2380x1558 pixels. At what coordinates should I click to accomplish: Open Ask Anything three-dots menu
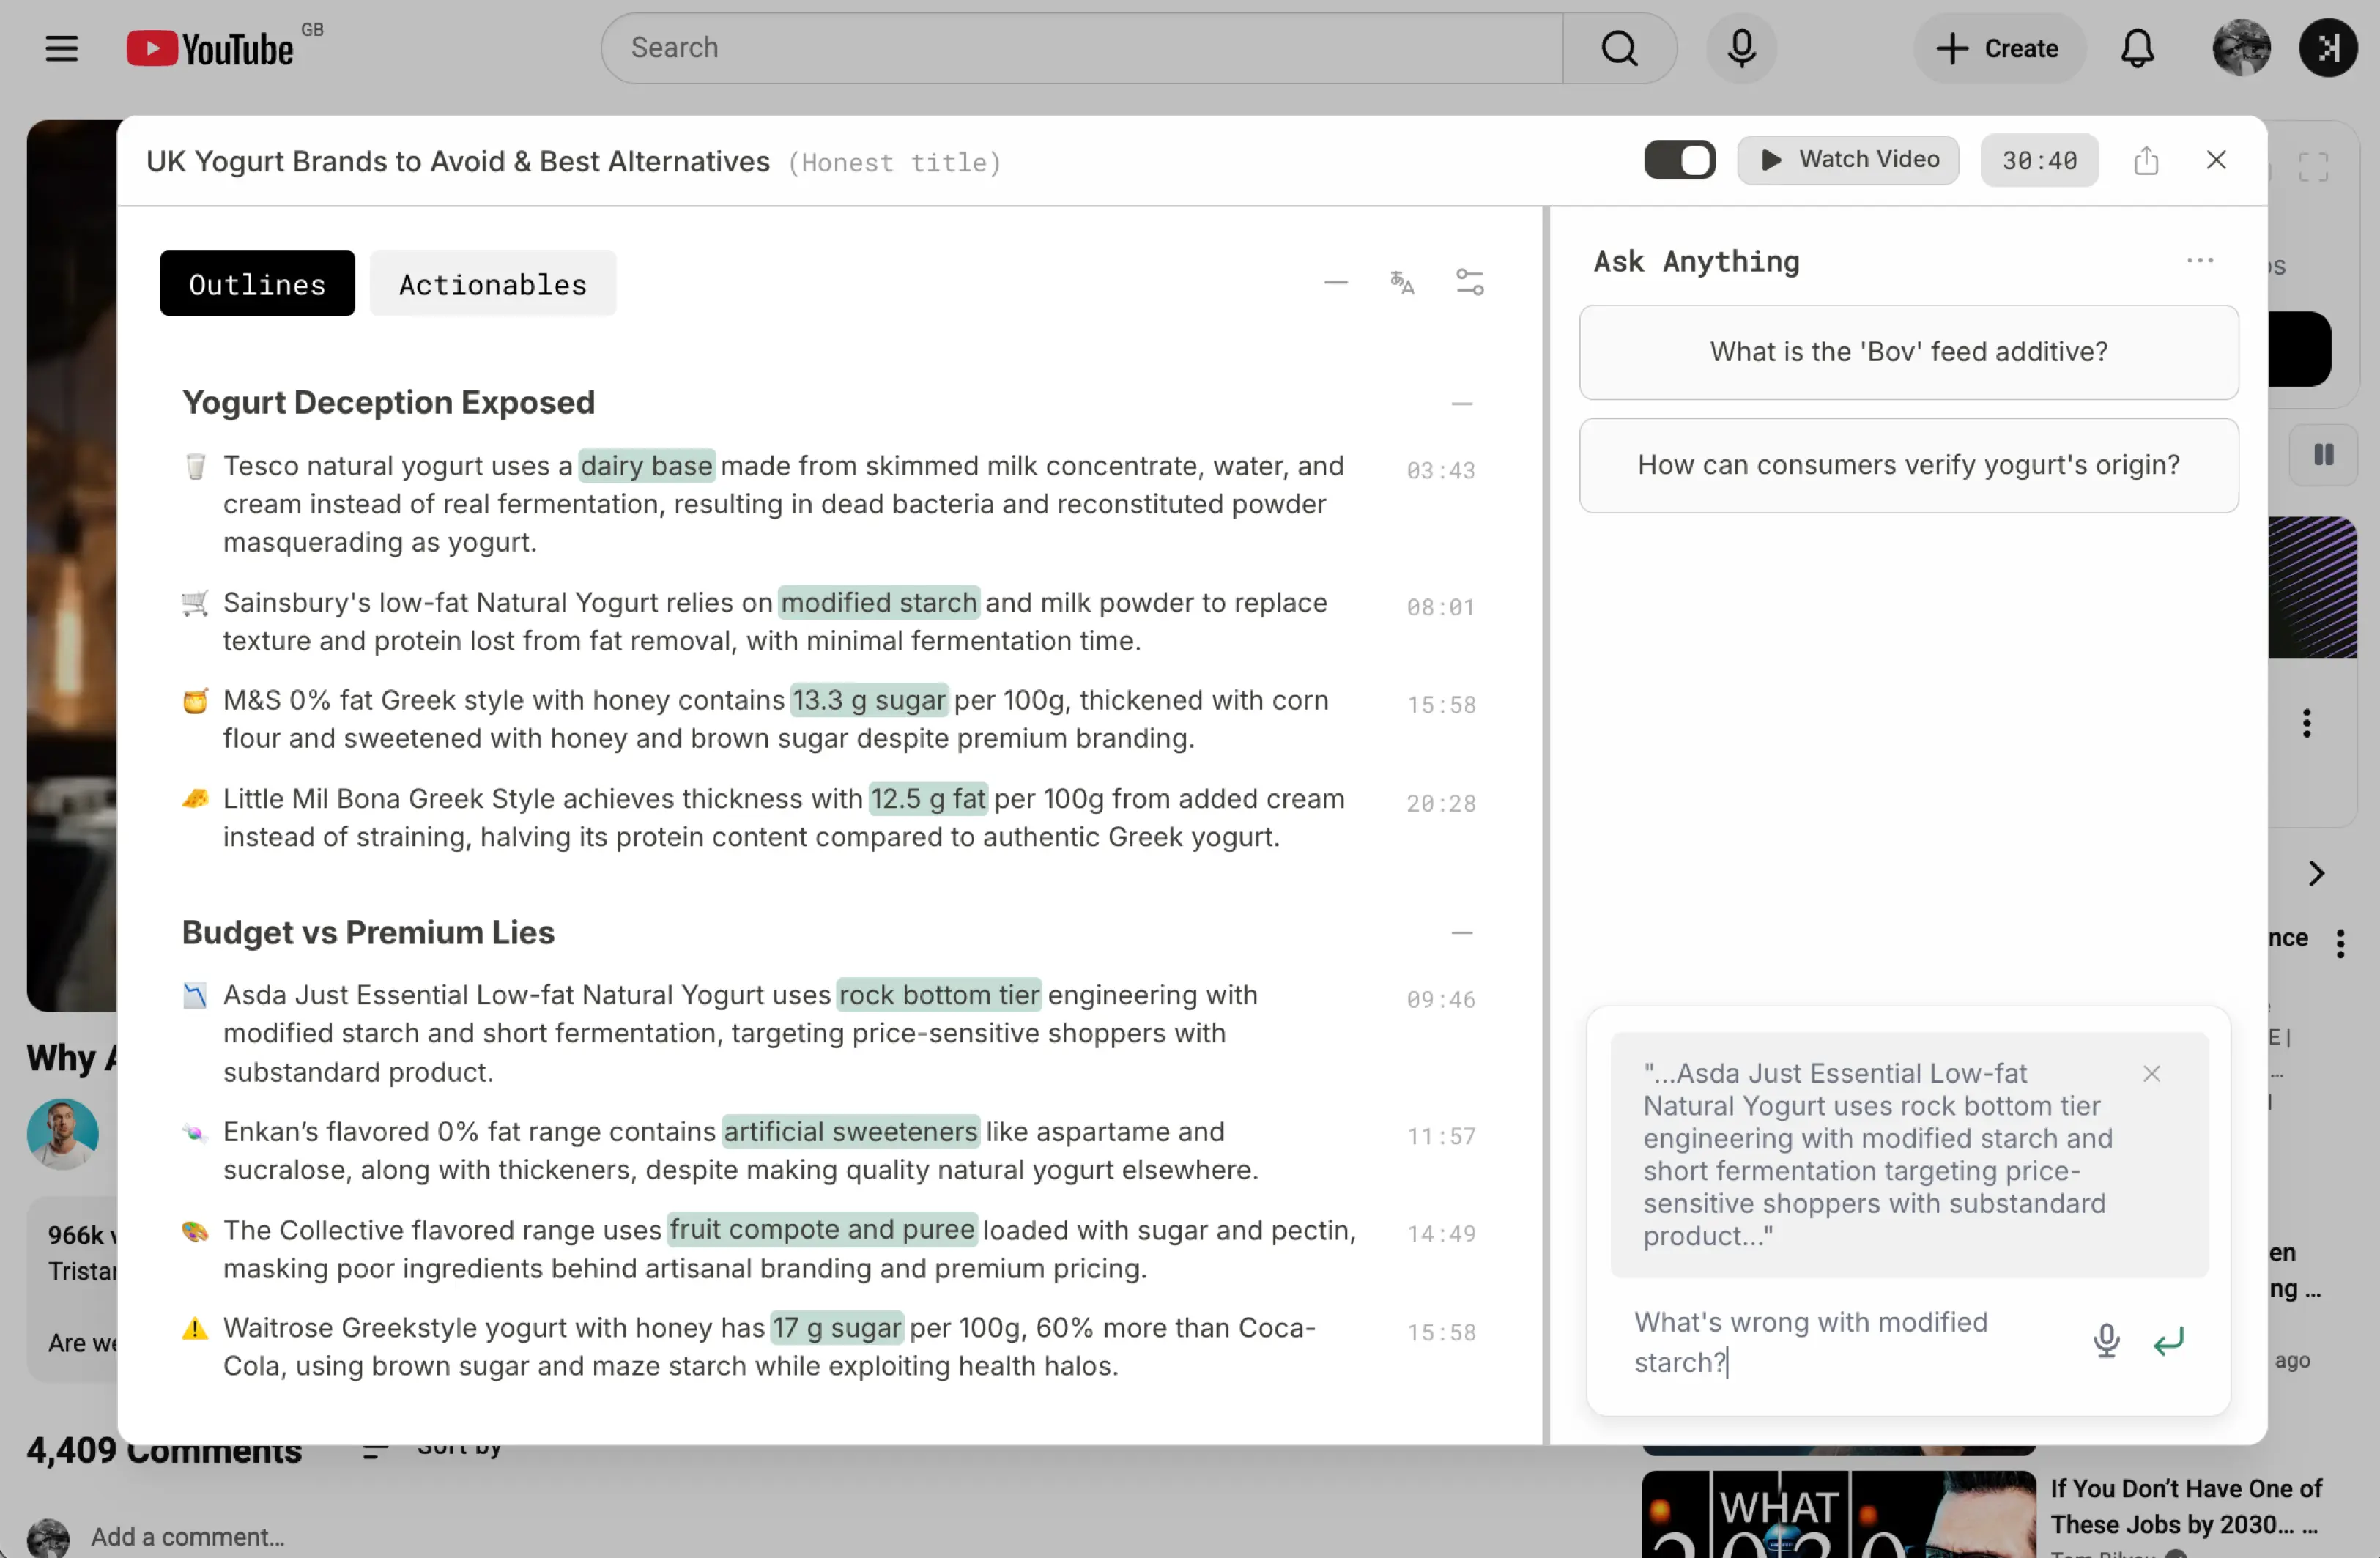coord(2199,261)
